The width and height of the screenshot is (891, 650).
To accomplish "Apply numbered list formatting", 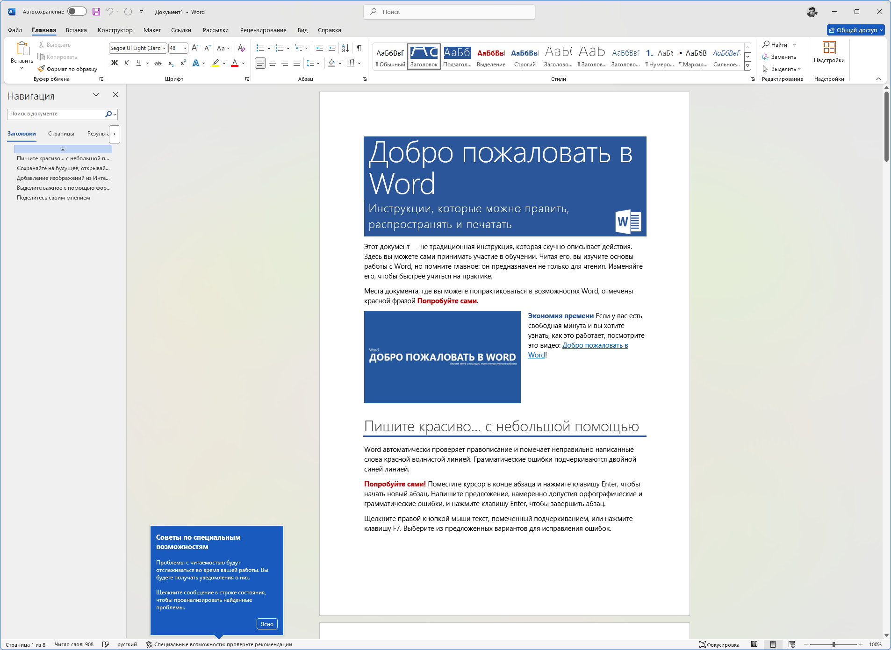I will click(280, 48).
